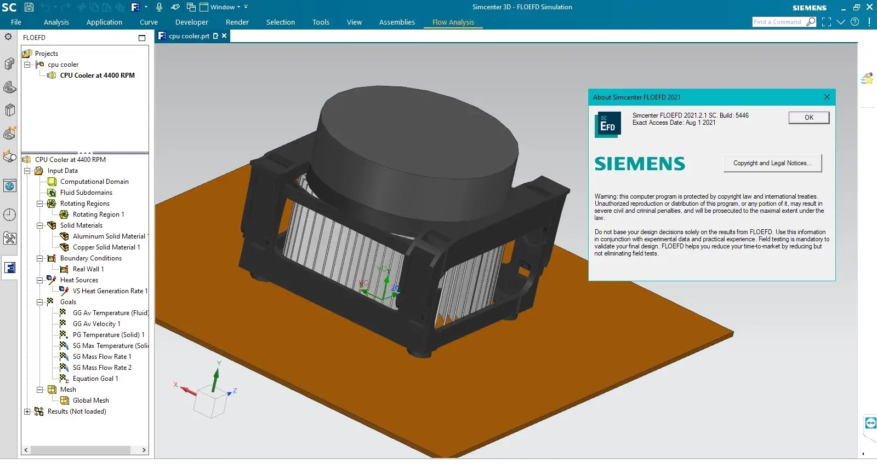The height and width of the screenshot is (470, 877).
Task: Click the tree panel's left scroll arrow
Action: (26, 450)
